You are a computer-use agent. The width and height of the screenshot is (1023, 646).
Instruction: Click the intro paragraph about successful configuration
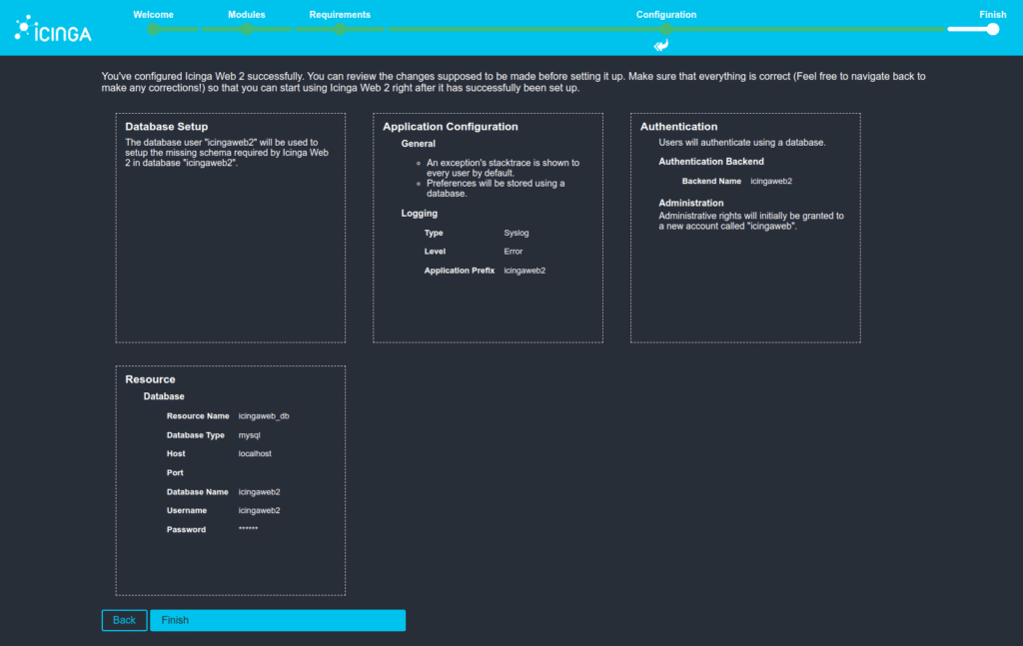coord(513,82)
